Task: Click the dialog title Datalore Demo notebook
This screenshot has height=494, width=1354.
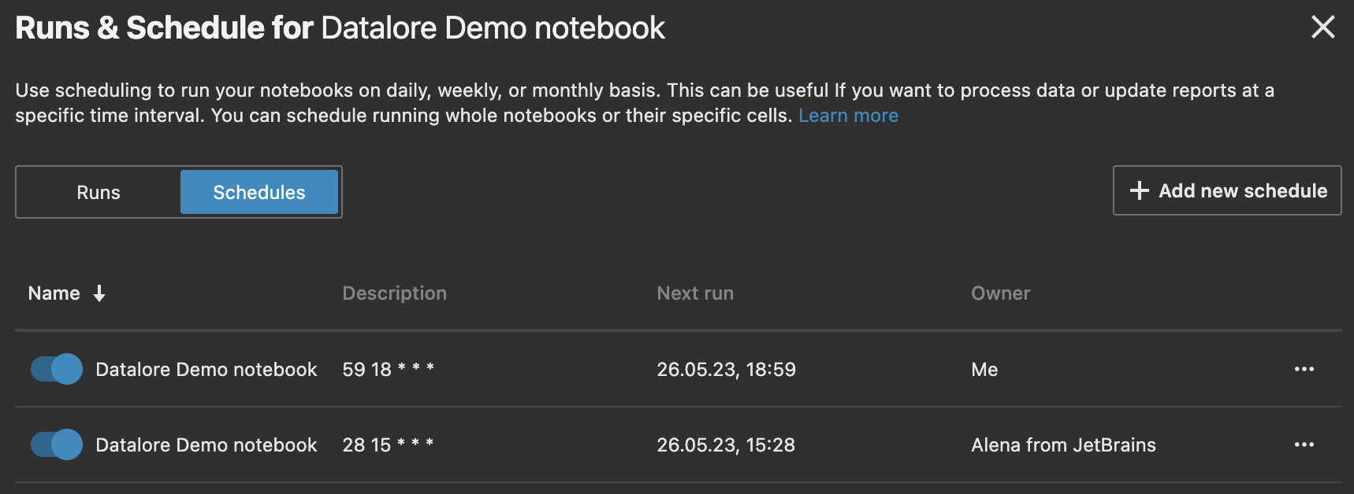Action: [x=493, y=27]
